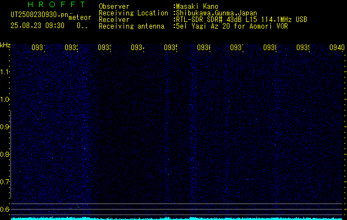This screenshot has height=220, width=347.
Task: Click the 1.0 kHz axis label
Action: click(4, 100)
